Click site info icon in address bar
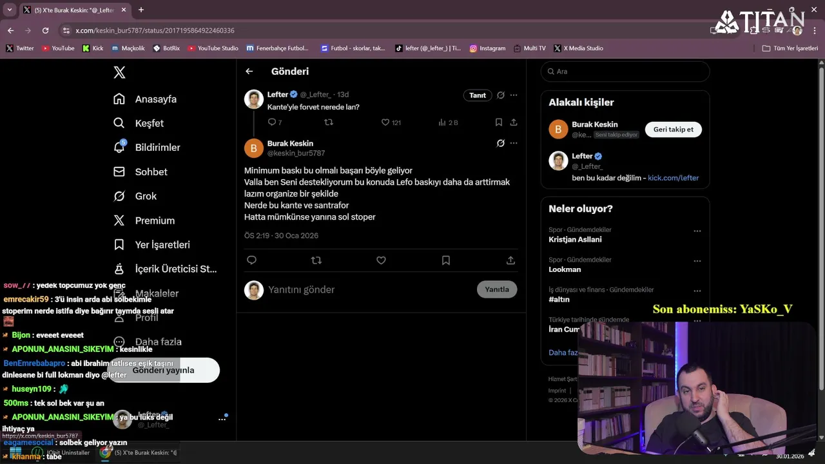Viewport: 825px width, 464px height. click(x=66, y=30)
